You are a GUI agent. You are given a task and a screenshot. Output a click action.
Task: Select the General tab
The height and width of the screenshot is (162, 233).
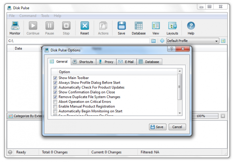[59, 62]
